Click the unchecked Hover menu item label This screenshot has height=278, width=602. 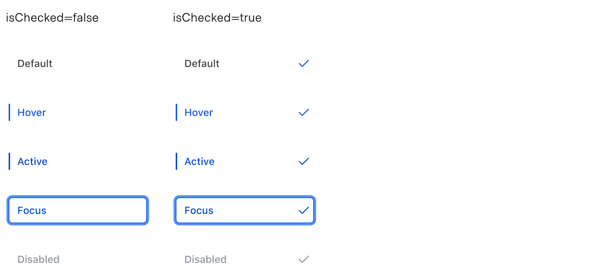point(31,112)
